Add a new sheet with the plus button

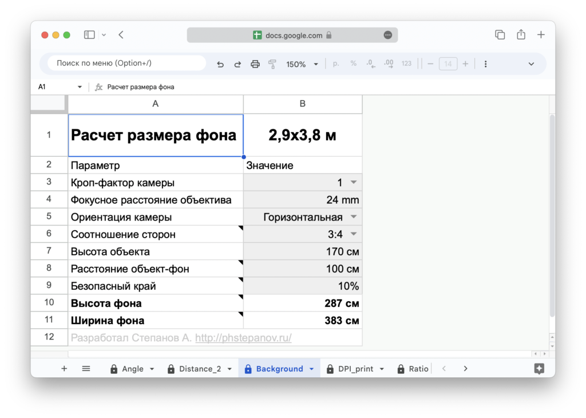point(64,369)
